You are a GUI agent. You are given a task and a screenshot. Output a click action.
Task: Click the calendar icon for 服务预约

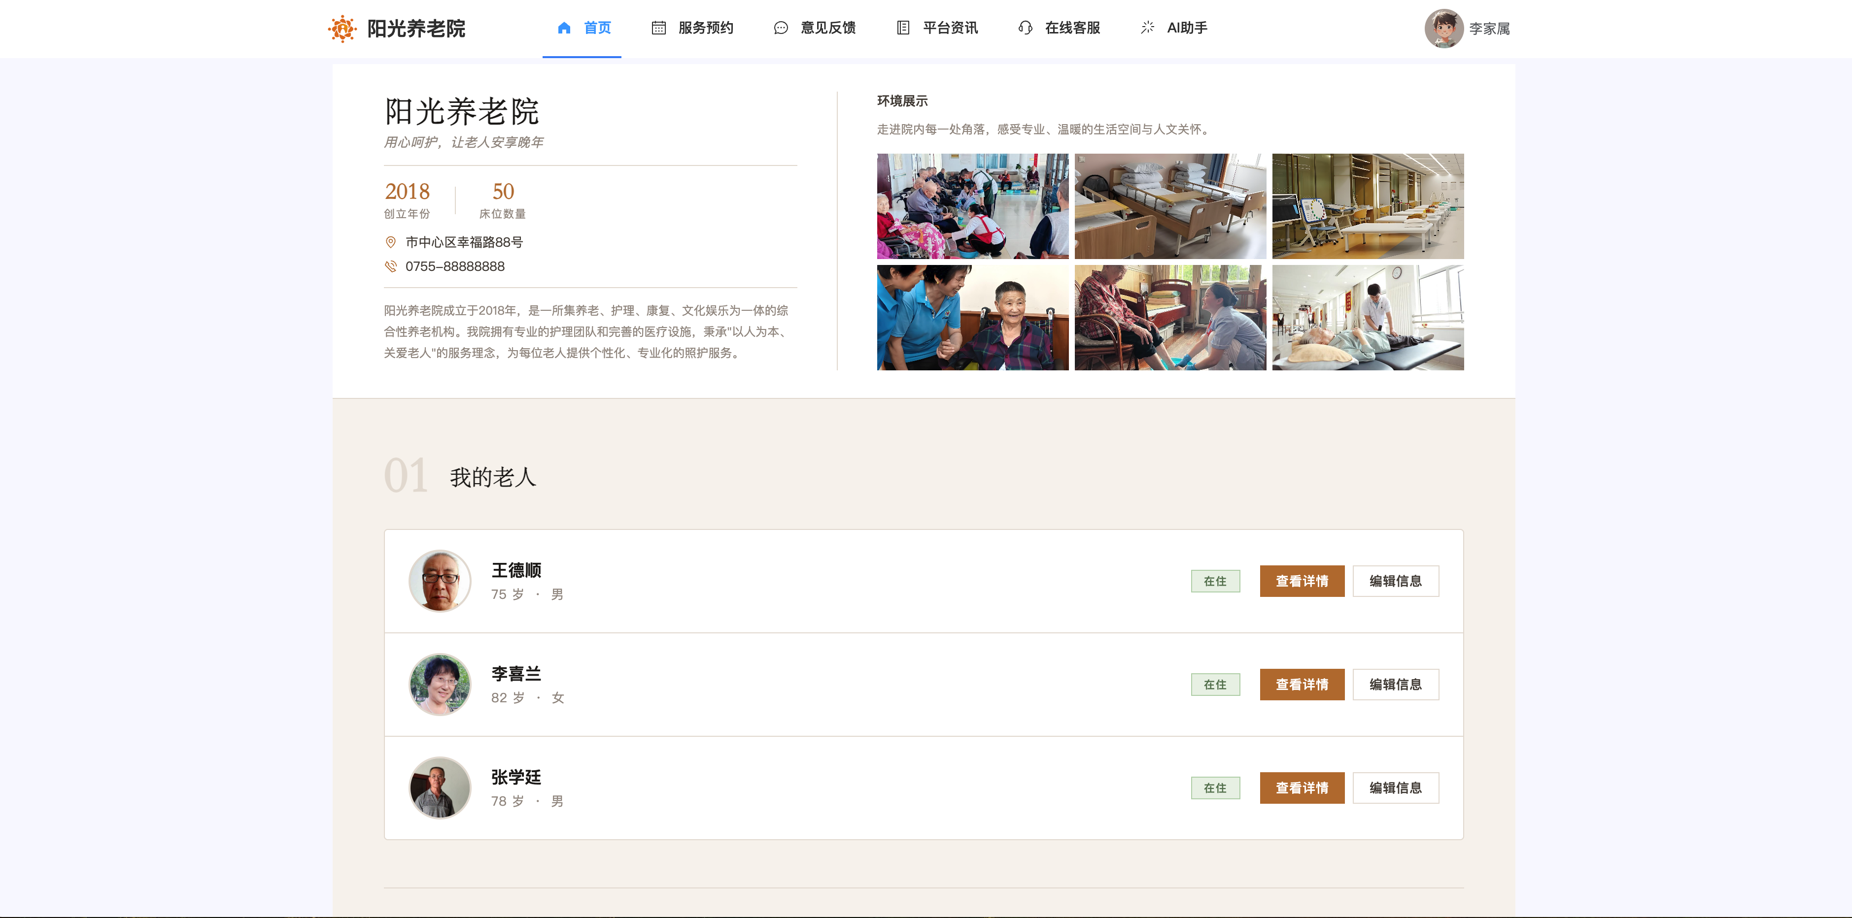658,28
